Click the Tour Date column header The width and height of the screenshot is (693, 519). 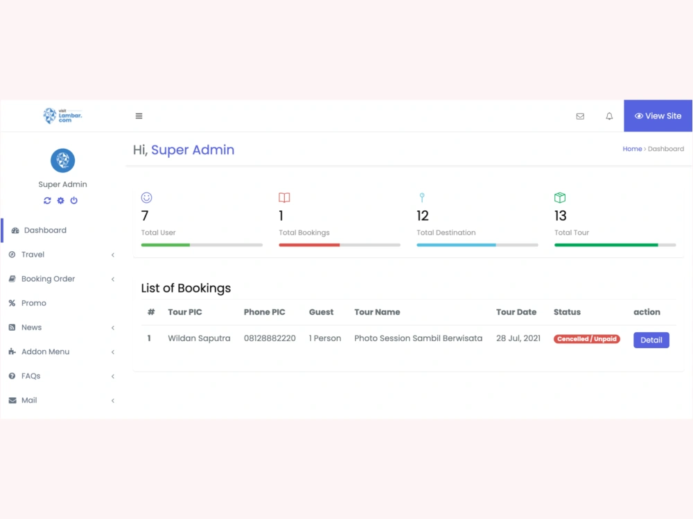click(516, 312)
